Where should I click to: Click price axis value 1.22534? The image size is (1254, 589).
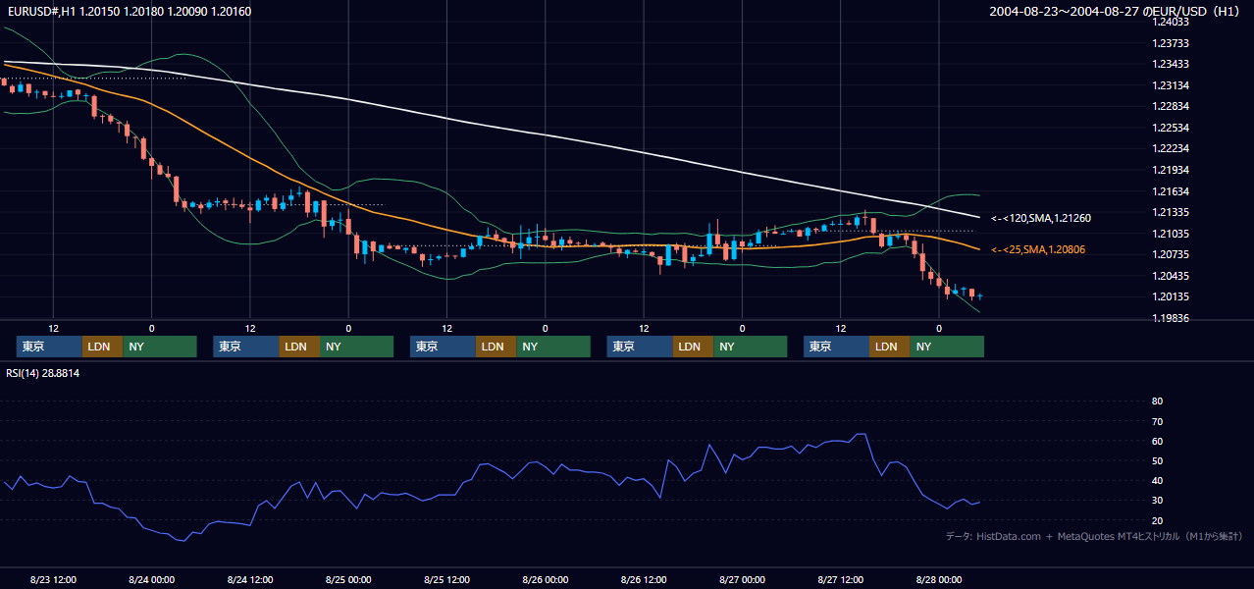tap(1170, 128)
